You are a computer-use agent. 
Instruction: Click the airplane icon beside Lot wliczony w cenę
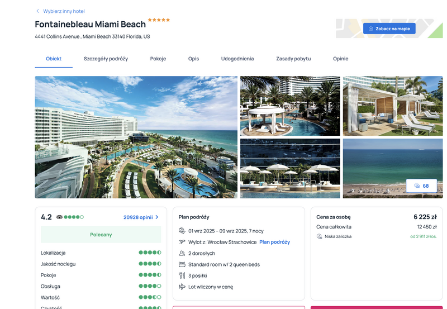point(182,287)
